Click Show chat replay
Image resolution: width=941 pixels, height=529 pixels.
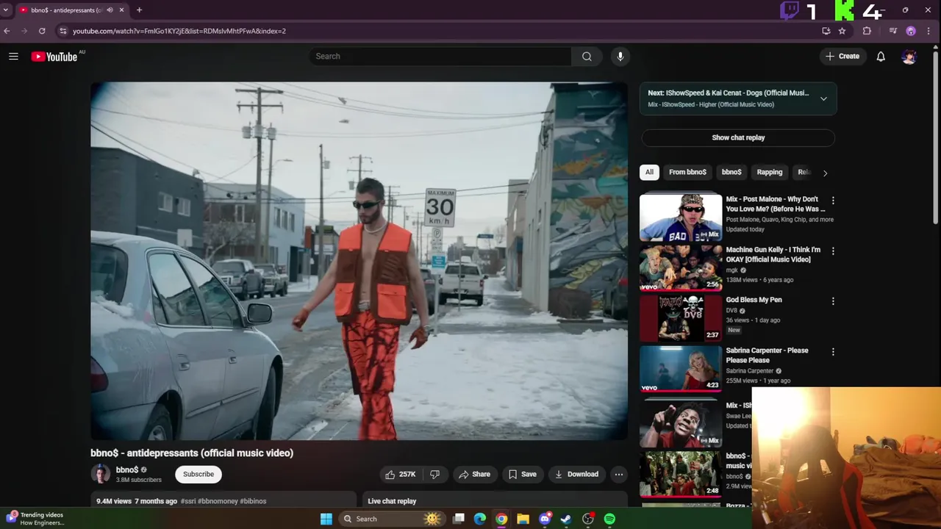738,137
